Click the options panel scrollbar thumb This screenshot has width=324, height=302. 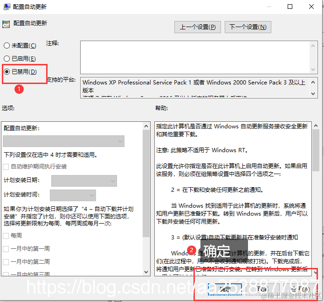coord(146,183)
